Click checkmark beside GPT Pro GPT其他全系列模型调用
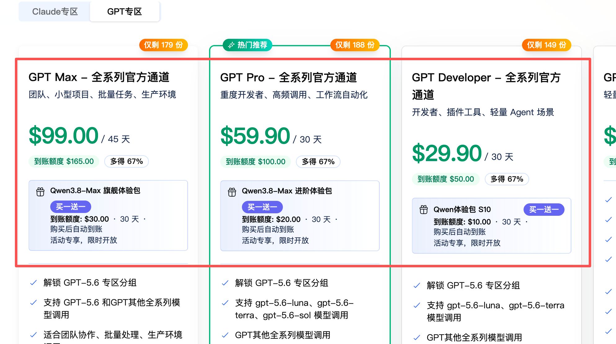This screenshot has width=616, height=344. (225, 335)
